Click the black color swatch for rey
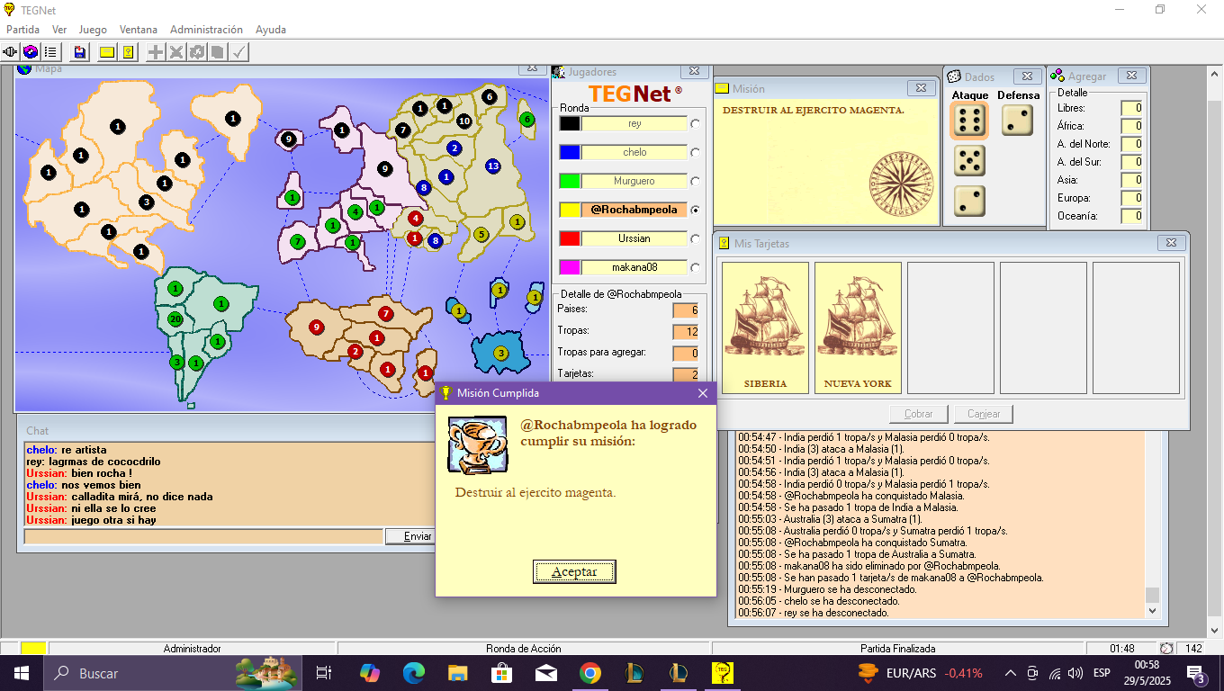The height and width of the screenshot is (691, 1224). coord(569,124)
